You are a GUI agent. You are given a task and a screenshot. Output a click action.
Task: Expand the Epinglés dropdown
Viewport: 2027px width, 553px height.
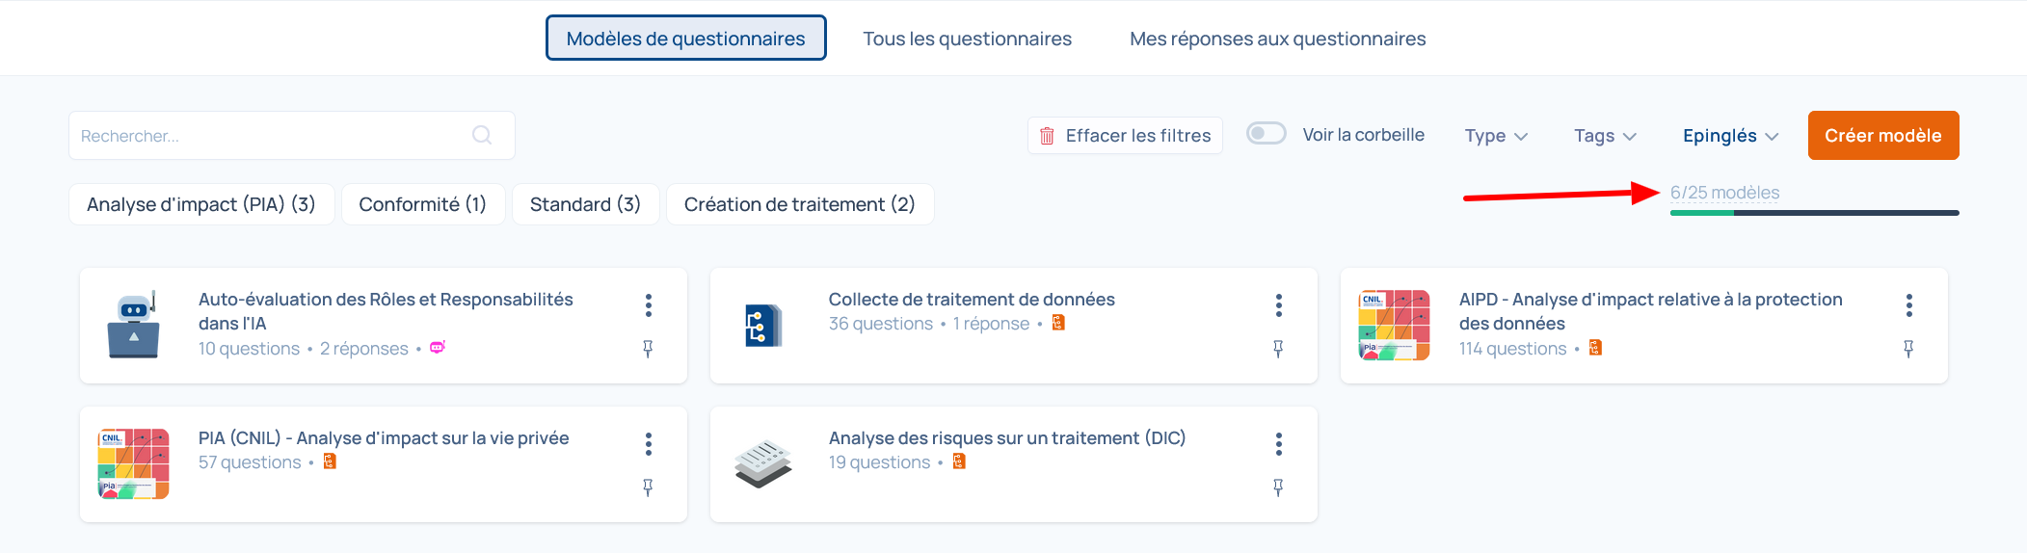[x=1730, y=136]
